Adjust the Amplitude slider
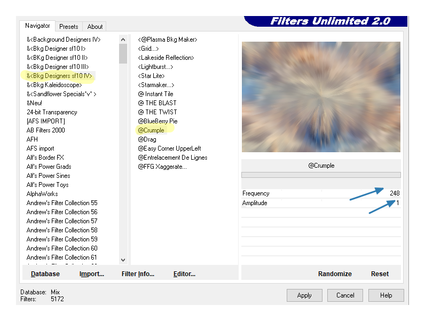Image resolution: width=425 pixels, height=321 pixels. pos(321,203)
